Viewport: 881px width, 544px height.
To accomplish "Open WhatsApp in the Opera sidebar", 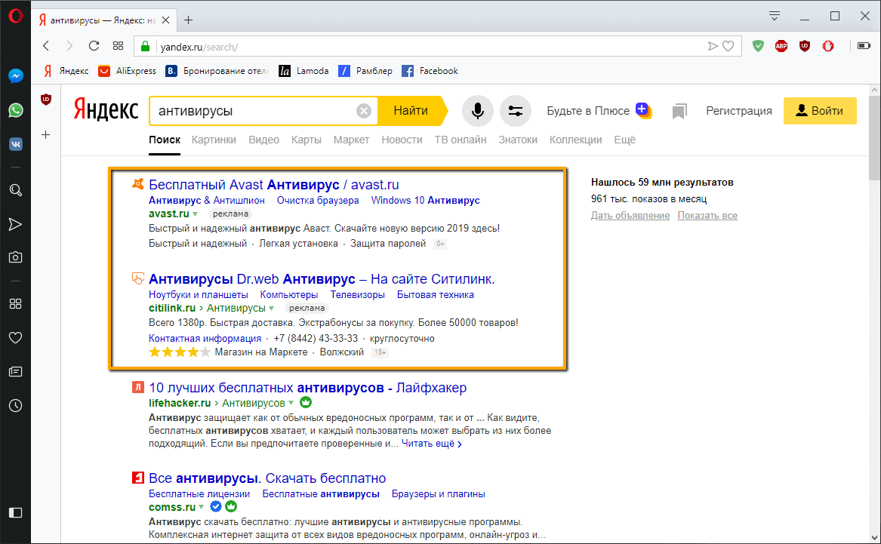I will [x=16, y=110].
